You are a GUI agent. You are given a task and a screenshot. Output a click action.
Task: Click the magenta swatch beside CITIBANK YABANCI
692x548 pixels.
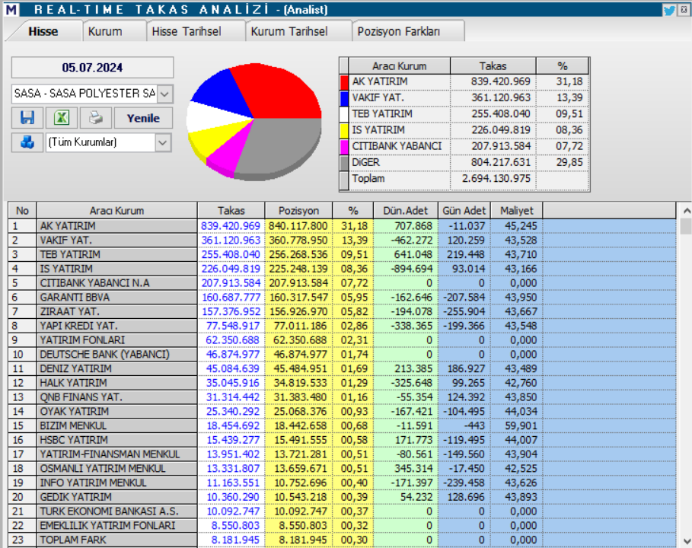pos(345,146)
